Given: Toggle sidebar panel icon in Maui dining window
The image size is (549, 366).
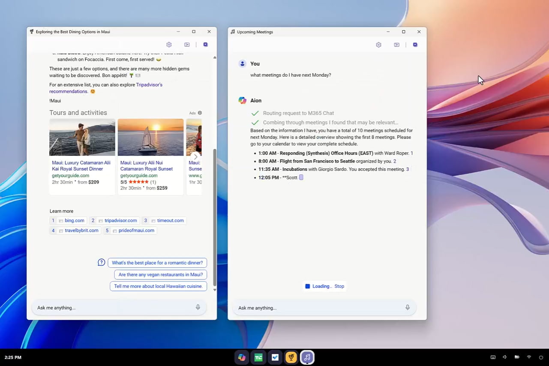Looking at the screenshot, I should 187,45.
